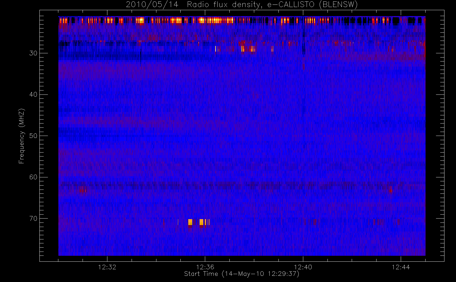Select the 60 MHz frequency tick label
456x282 pixels.
[33, 177]
